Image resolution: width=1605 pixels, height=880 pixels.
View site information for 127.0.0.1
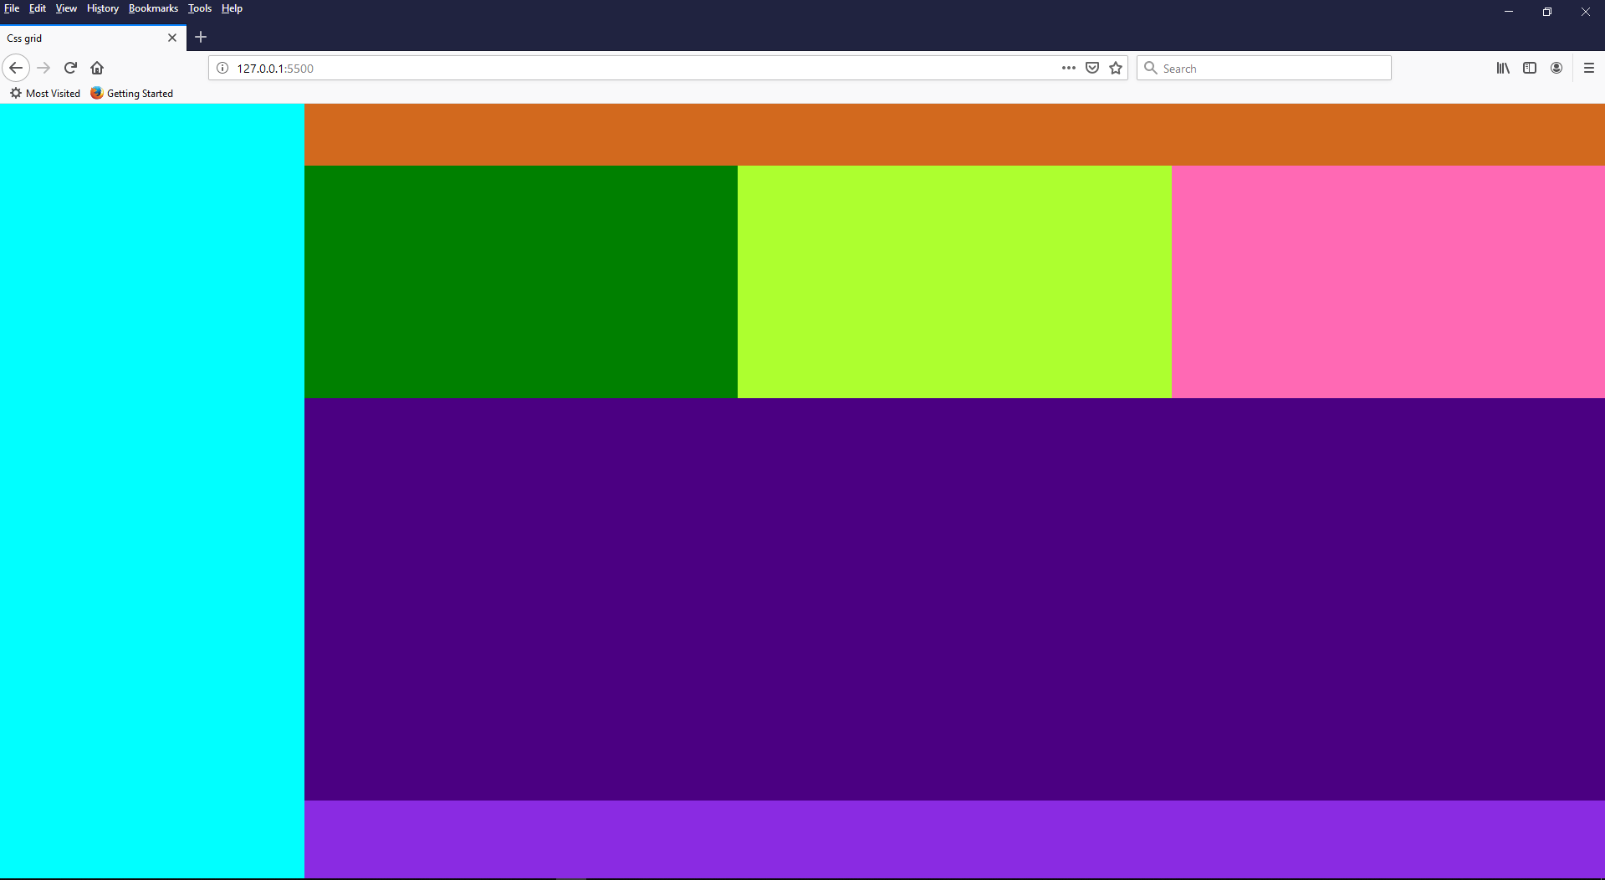tap(222, 68)
